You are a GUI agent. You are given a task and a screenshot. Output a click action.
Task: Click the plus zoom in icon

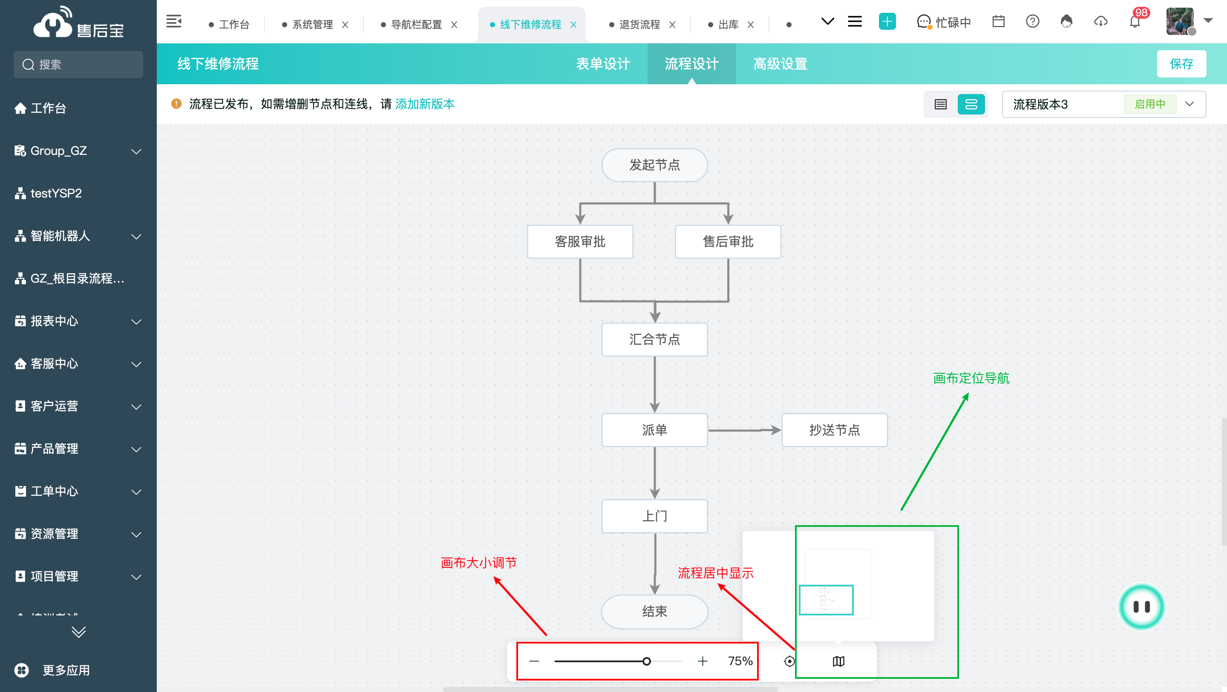click(x=703, y=661)
